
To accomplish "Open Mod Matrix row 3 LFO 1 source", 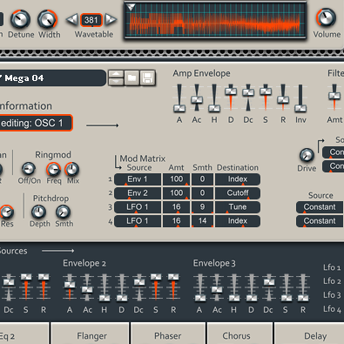I will [138, 207].
